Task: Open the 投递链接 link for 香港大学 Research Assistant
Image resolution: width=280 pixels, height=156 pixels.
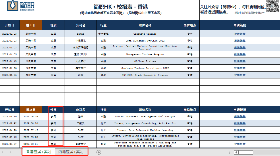Action: click(240, 144)
